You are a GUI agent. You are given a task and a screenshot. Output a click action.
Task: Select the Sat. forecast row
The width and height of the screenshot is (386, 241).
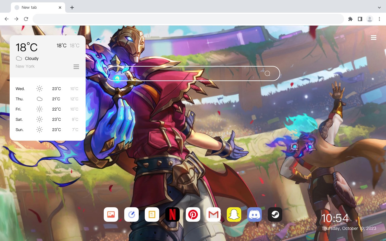[48, 119]
